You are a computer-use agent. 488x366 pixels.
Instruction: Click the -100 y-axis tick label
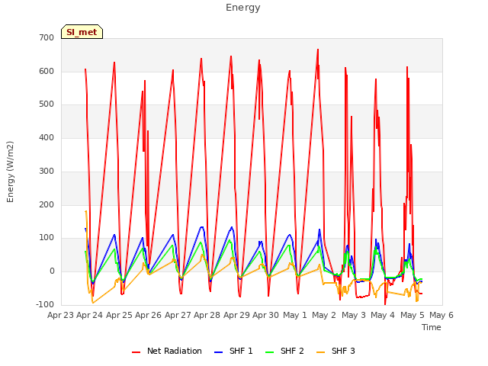45,304
